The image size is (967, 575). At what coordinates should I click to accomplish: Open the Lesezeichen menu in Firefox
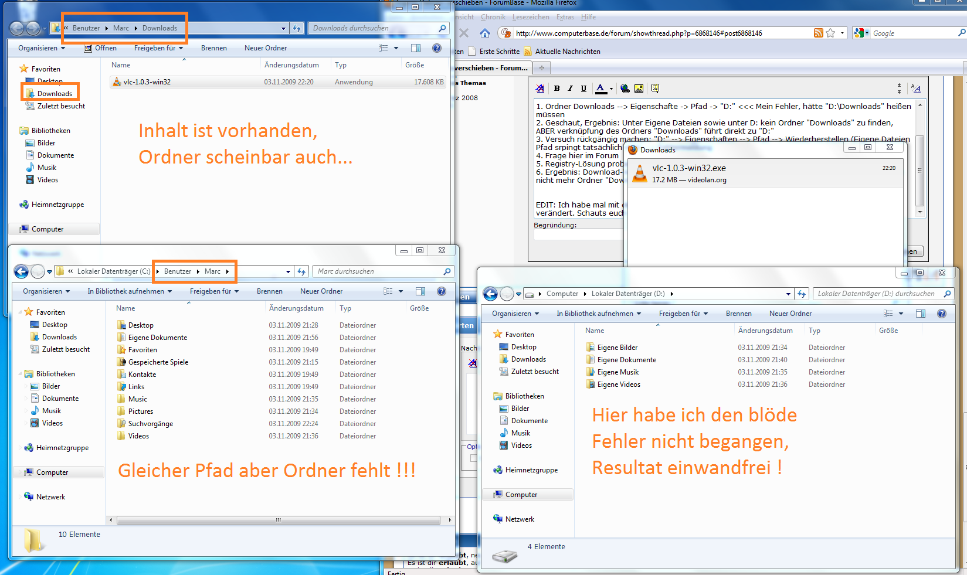(531, 17)
